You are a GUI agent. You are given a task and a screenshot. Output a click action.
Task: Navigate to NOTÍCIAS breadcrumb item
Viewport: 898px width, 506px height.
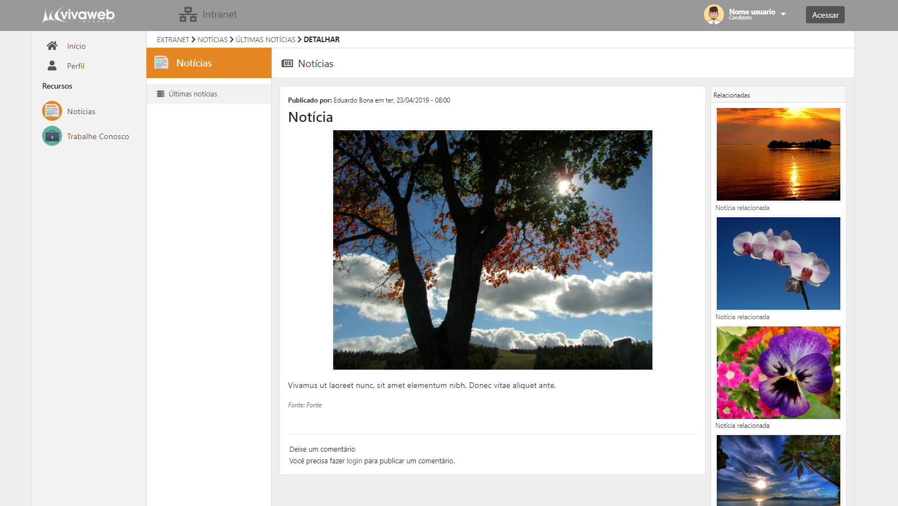[x=212, y=39]
